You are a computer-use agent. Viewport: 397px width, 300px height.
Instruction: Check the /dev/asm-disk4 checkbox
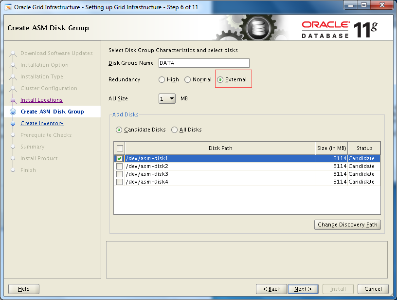[119, 182]
